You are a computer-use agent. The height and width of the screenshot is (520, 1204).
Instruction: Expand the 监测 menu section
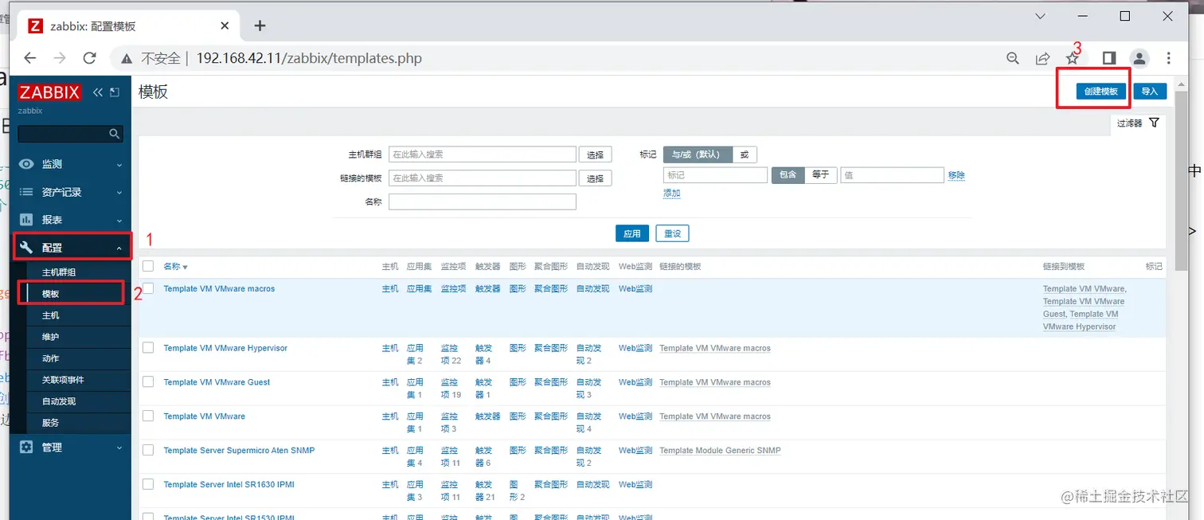click(x=119, y=165)
